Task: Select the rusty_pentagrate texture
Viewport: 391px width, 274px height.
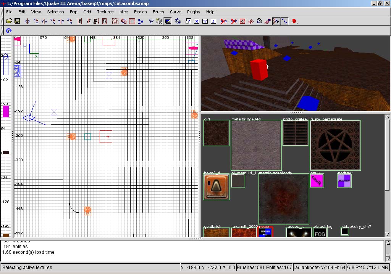Action: coord(335,145)
